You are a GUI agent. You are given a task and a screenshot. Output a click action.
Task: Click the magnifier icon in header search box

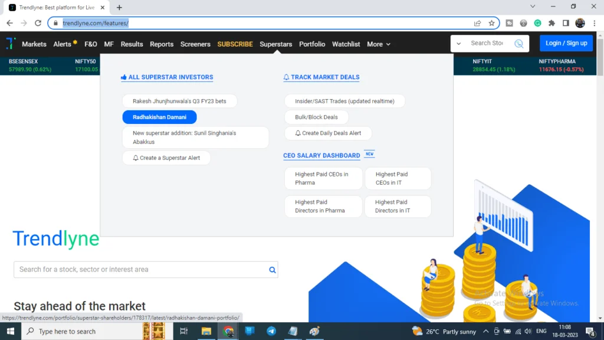[518, 44]
